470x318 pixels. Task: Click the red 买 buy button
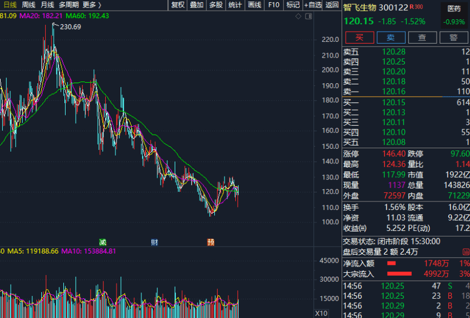[360, 37]
